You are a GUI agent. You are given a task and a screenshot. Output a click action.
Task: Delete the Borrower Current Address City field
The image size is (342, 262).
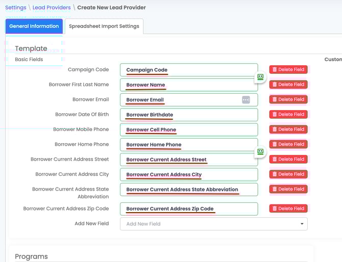(288, 174)
